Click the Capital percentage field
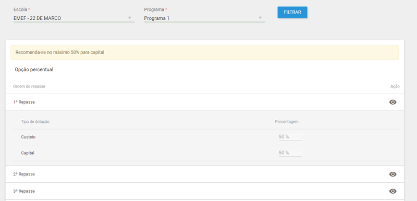The width and height of the screenshot is (417, 201). point(290,153)
